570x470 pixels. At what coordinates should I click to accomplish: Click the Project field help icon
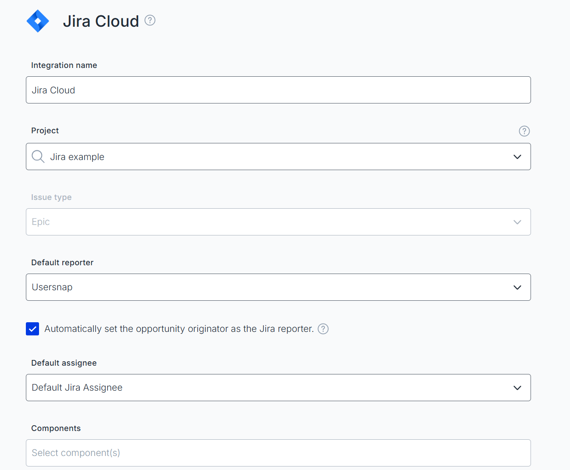[x=524, y=131]
